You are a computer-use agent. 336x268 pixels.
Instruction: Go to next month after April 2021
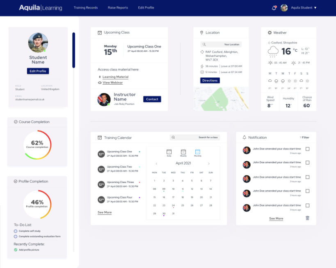(208, 164)
